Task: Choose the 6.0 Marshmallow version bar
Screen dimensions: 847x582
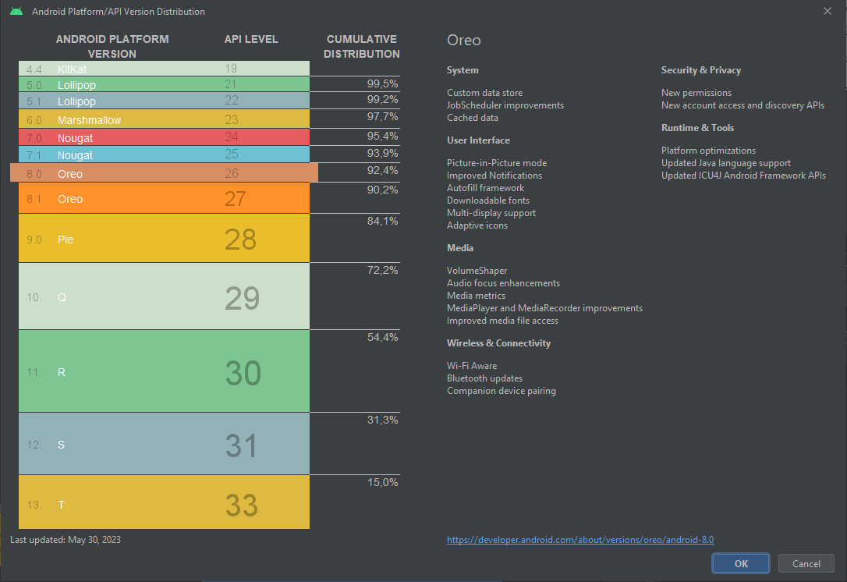Action: (164, 119)
